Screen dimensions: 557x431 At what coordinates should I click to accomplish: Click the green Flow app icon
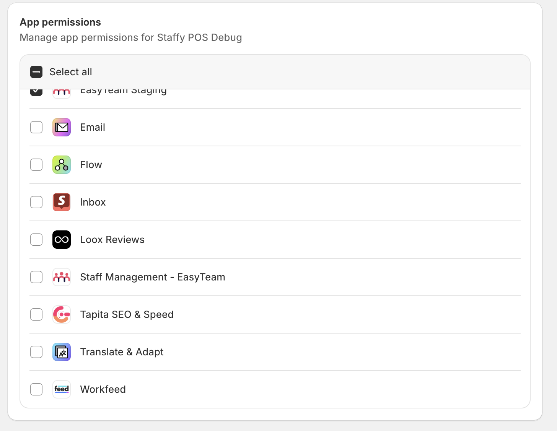62,165
